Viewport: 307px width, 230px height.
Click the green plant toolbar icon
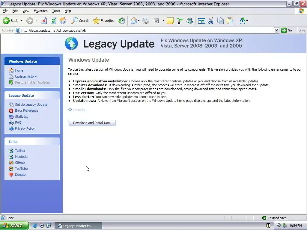tap(180, 21)
